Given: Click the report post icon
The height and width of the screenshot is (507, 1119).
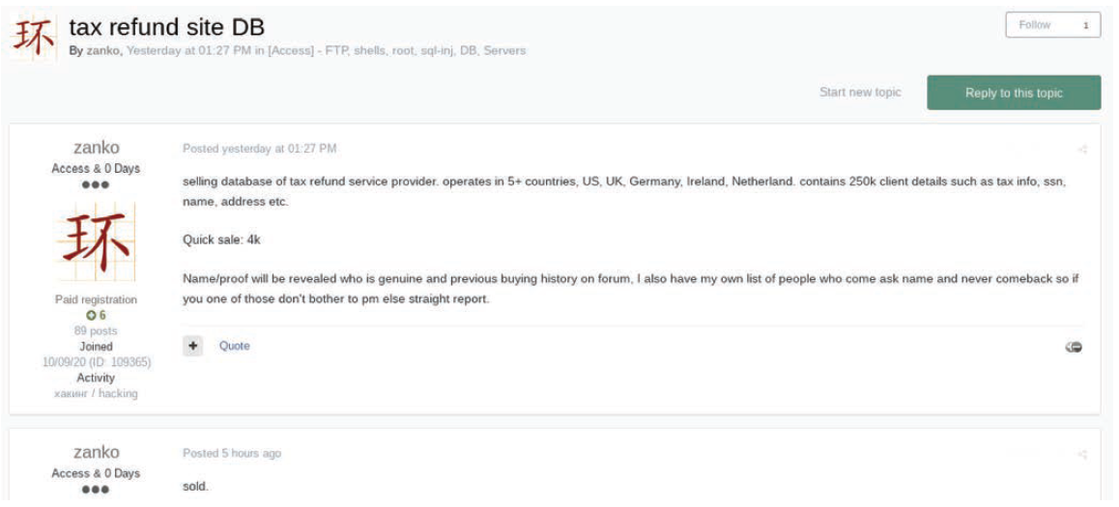Looking at the screenshot, I should 1074,347.
